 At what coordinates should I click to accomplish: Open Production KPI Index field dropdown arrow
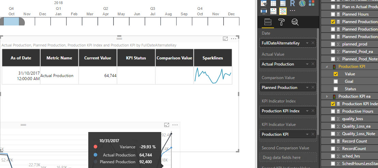(307, 111)
